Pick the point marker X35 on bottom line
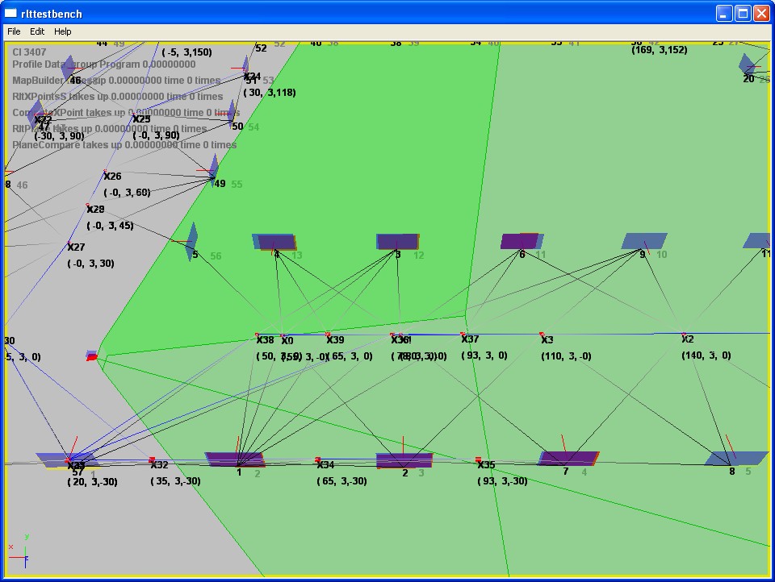This screenshot has height=582, width=775. pyautogui.click(x=478, y=459)
